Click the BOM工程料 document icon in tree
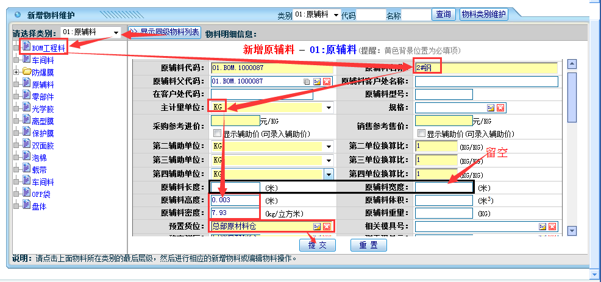601x282 pixels. tap(26, 46)
